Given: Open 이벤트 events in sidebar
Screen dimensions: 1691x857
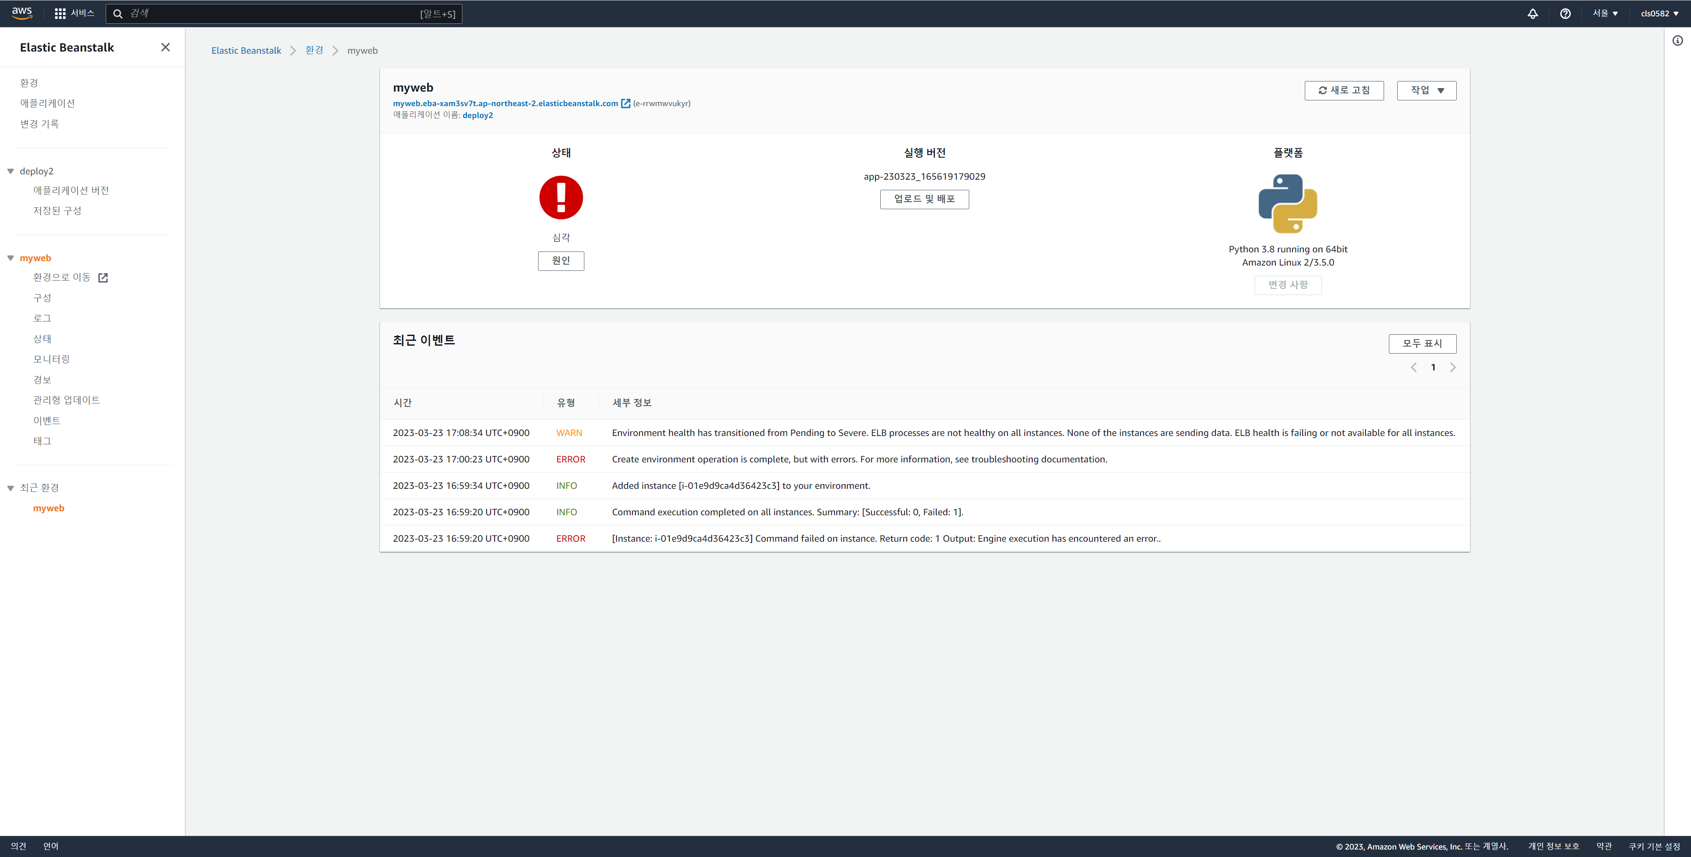Looking at the screenshot, I should 47,420.
